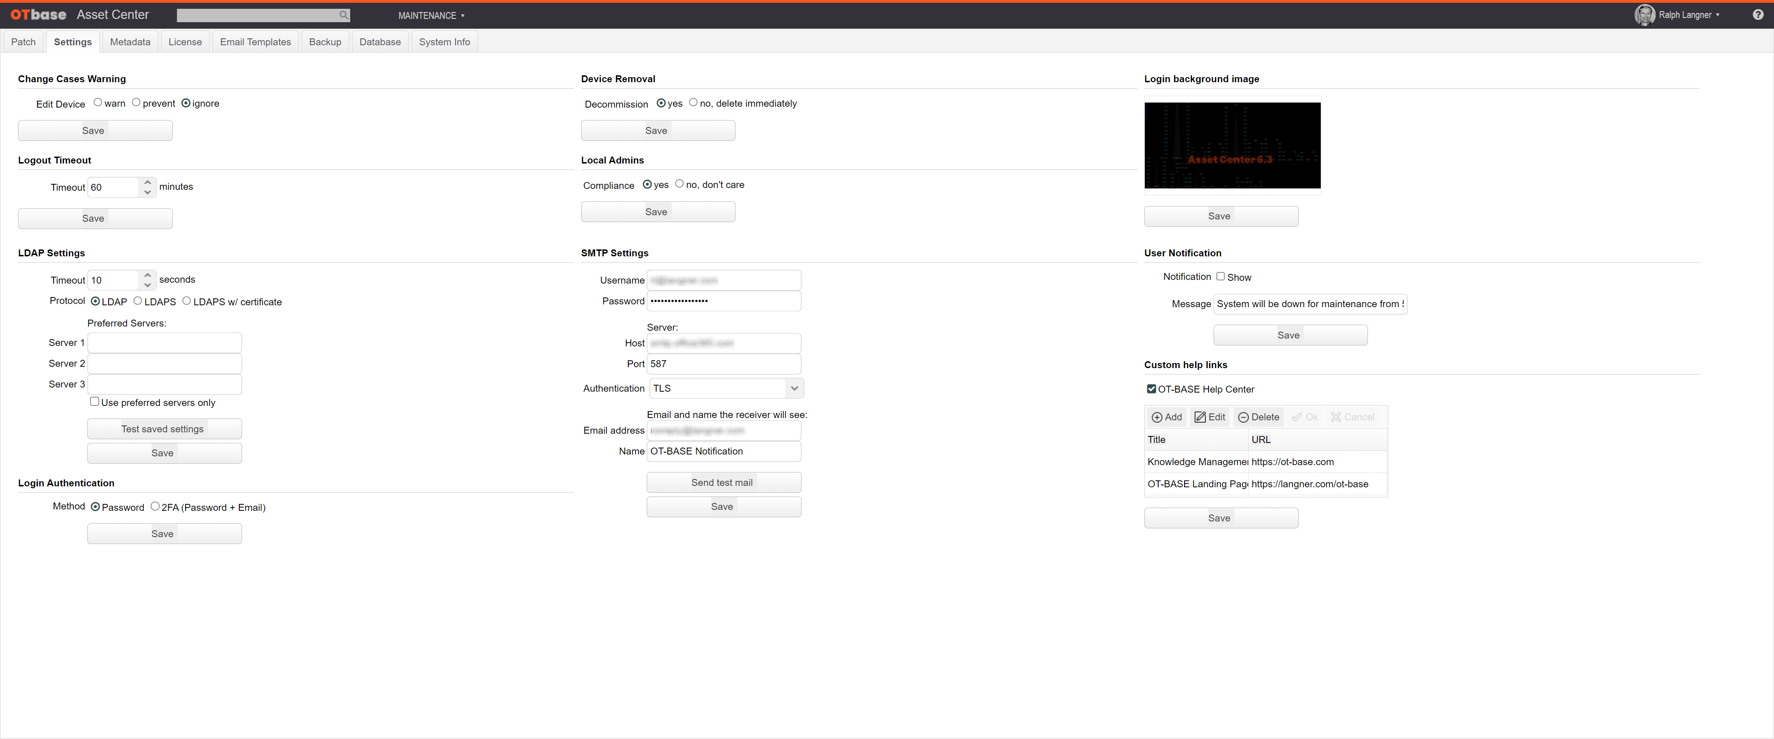The image size is (1774, 739).
Task: Increase the Logout Timeout minutes value
Action: click(x=147, y=182)
